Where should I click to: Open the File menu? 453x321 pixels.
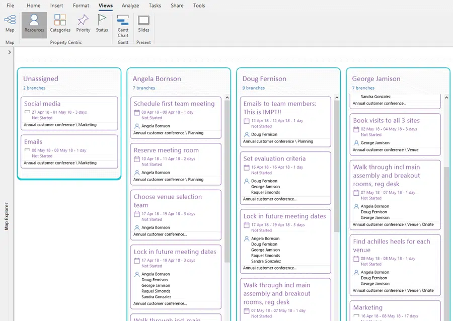(x=10, y=6)
